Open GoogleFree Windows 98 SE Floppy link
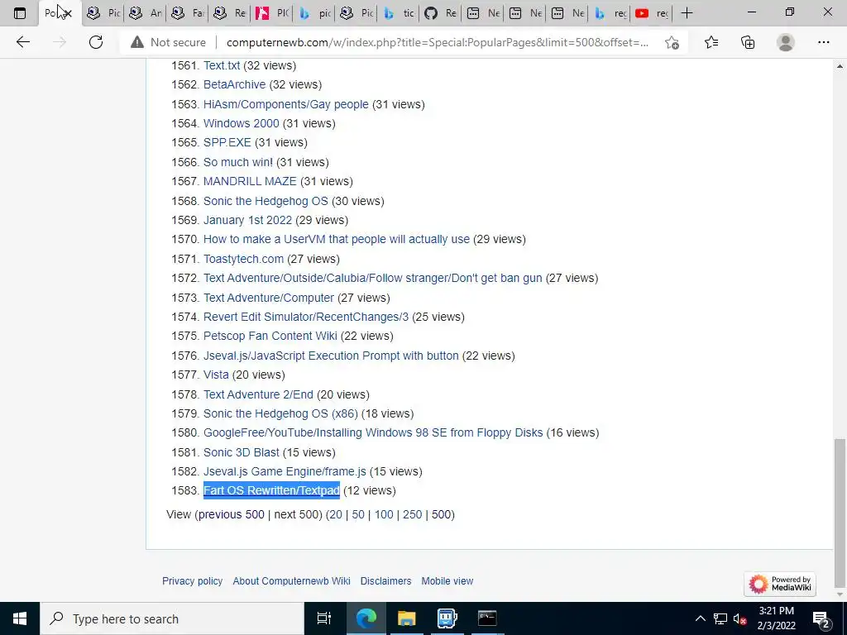This screenshot has height=635, width=847. 373,432
